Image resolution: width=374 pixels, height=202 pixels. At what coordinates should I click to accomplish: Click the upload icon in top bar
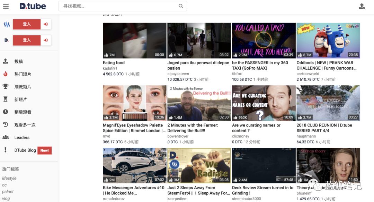[x=362, y=6]
